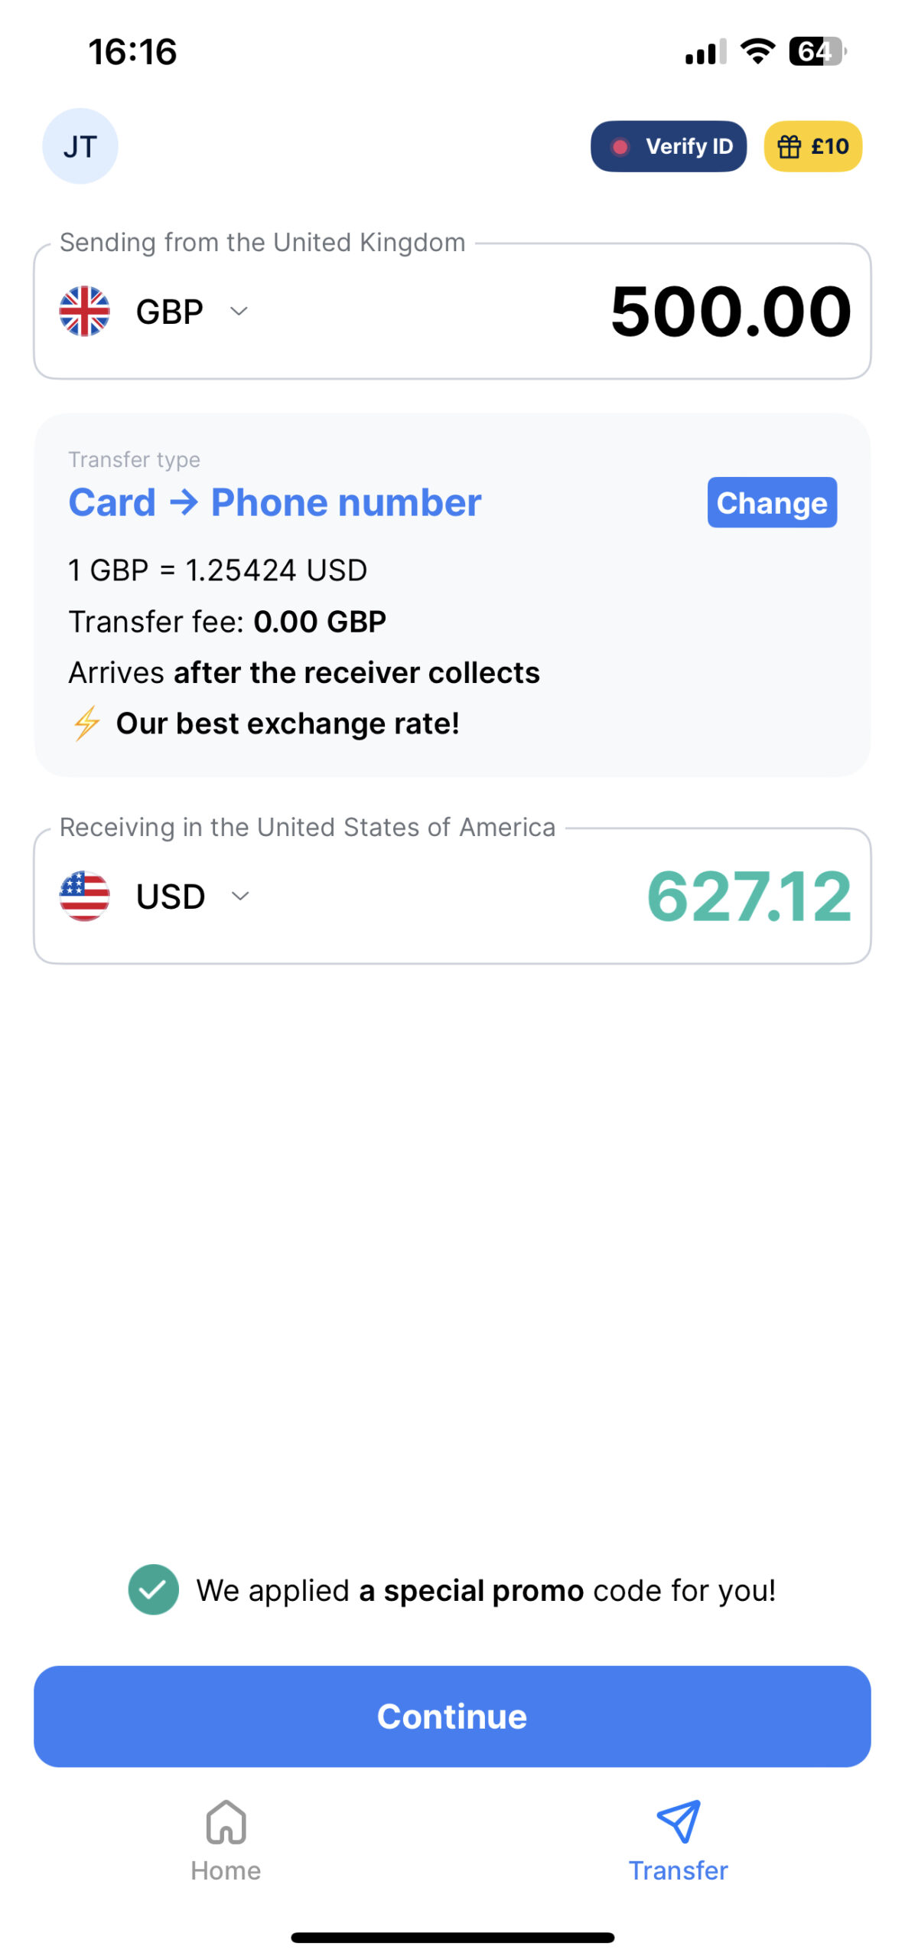Viewport: 905px width, 1960px height.
Task: Tap the Verify ID button
Action: pyautogui.click(x=668, y=146)
